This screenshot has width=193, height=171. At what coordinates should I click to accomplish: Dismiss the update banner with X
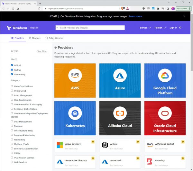pyautogui.click(x=184, y=16)
